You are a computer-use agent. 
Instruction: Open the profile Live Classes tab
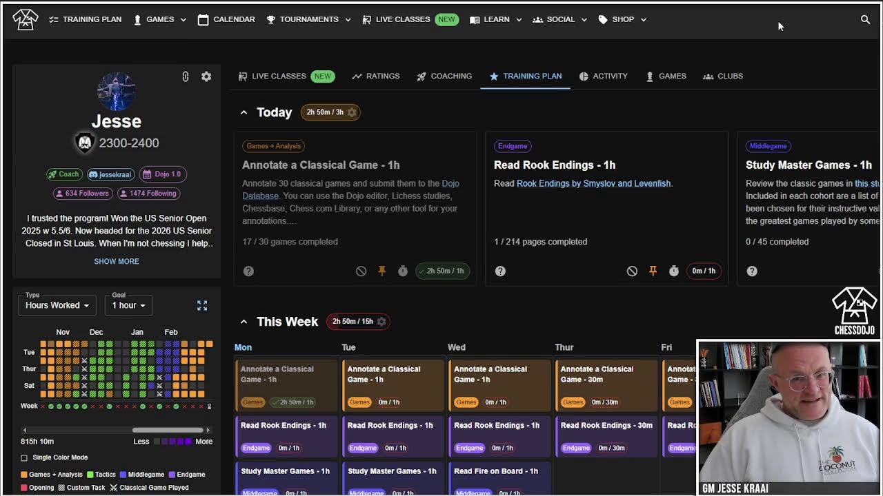click(x=286, y=76)
